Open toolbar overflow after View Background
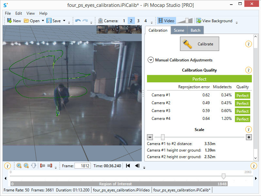Screen dimensions: 261x196 [x=237, y=23]
